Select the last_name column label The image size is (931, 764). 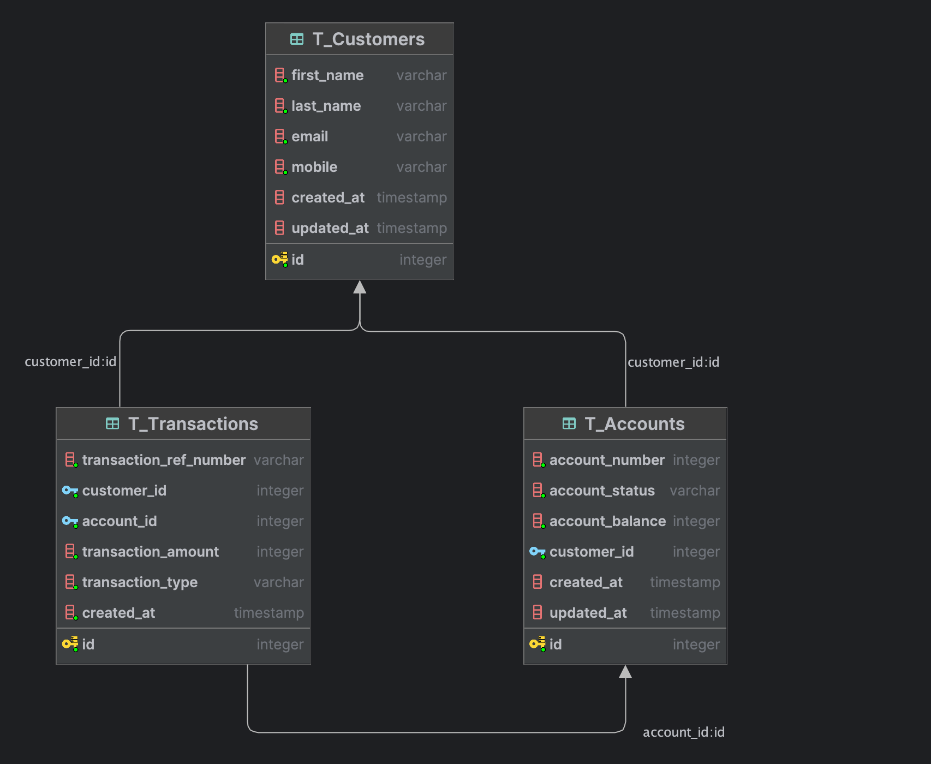[326, 106]
